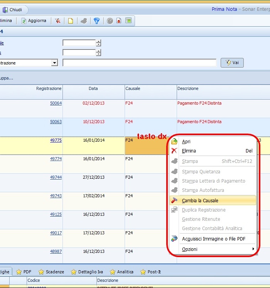The width and height of the screenshot is (270, 288).
Task: Click the yellow new document toolbar icon
Action: pyautogui.click(x=71, y=21)
